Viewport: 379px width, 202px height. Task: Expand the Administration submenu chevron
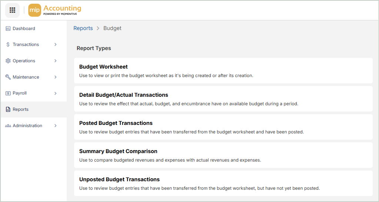56,126
